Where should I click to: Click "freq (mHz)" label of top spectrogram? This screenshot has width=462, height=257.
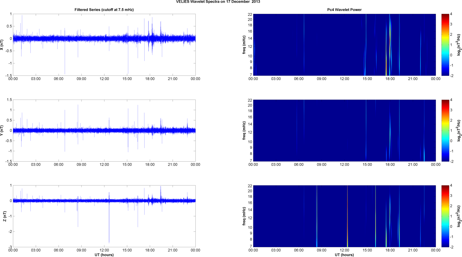(x=244, y=45)
